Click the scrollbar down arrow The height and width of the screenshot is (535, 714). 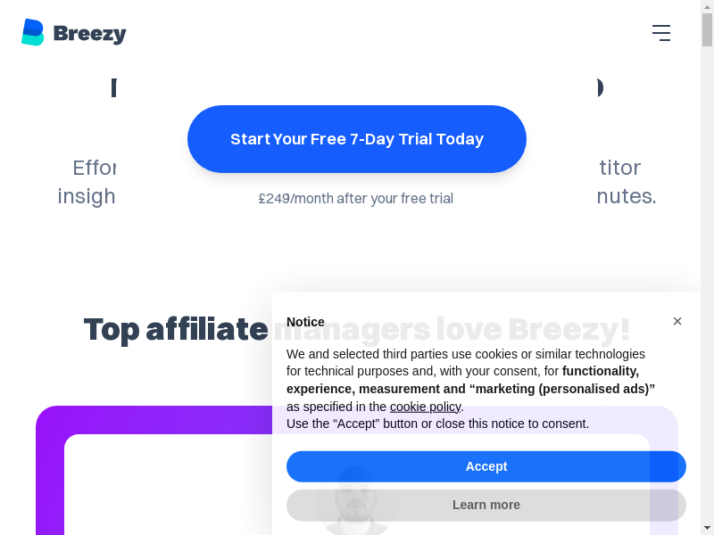tap(707, 528)
